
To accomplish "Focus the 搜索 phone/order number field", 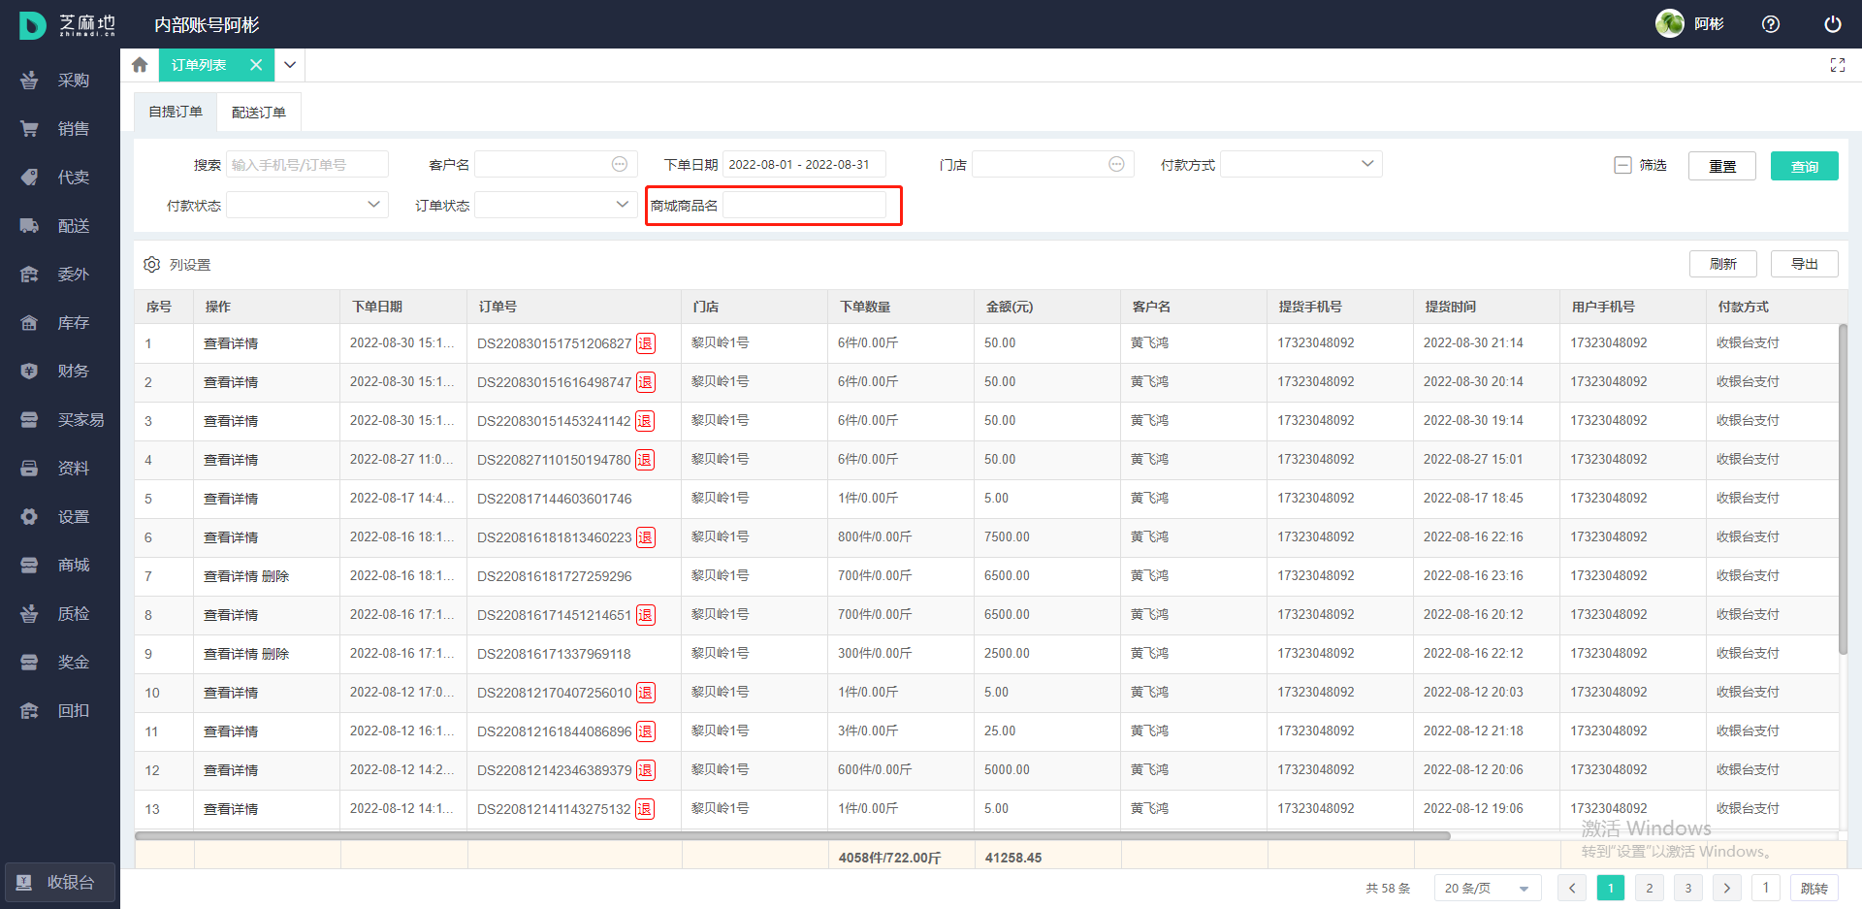I will (x=307, y=164).
